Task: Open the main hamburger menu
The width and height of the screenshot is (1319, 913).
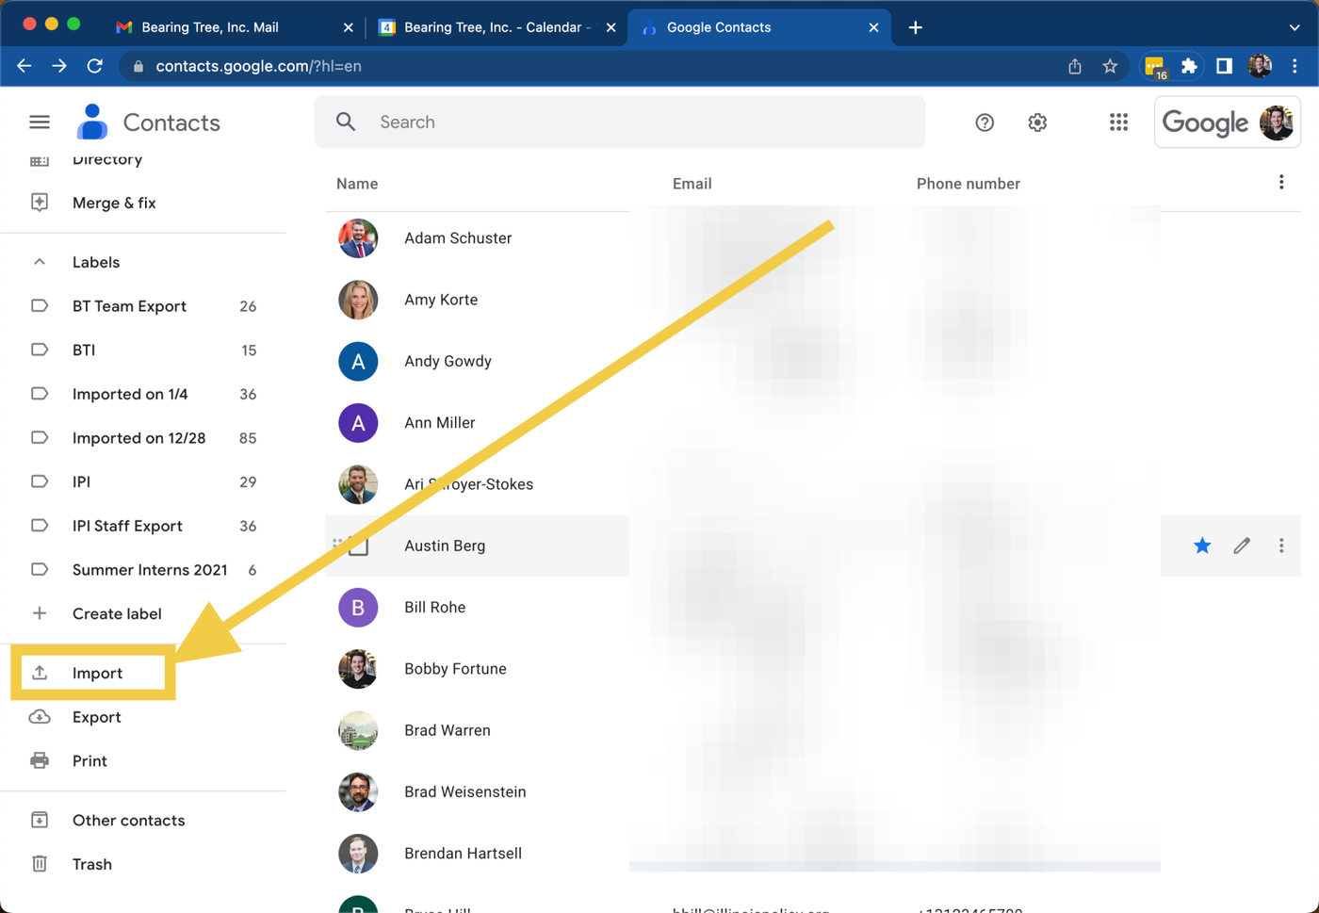Action: (39, 122)
